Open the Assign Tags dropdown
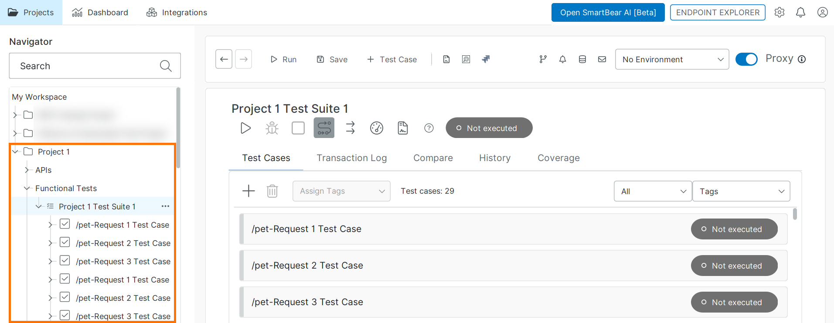Screen dimensions: 834x323 pyautogui.click(x=341, y=191)
